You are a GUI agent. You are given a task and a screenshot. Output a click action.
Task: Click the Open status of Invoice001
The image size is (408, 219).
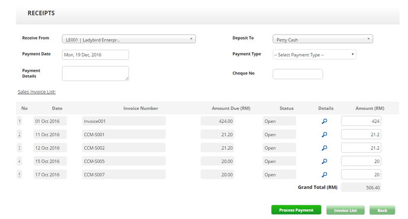279,121
